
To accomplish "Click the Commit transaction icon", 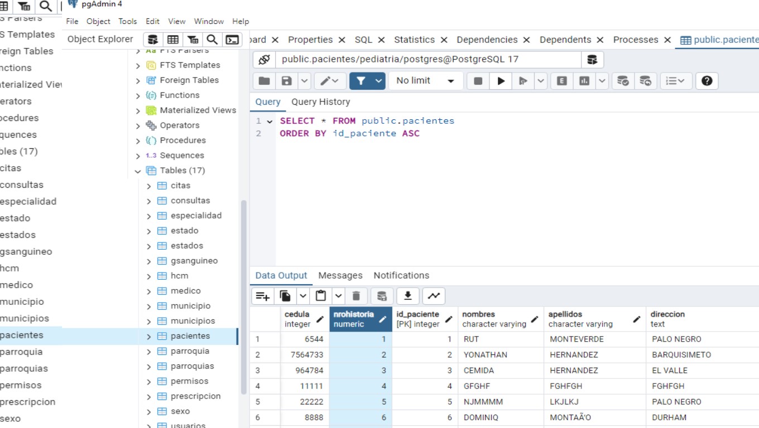I will click(622, 81).
